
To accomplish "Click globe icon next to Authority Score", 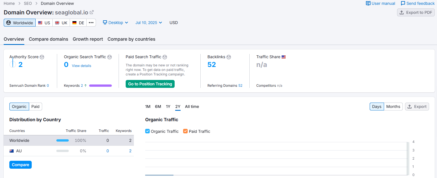I will 42,57.
